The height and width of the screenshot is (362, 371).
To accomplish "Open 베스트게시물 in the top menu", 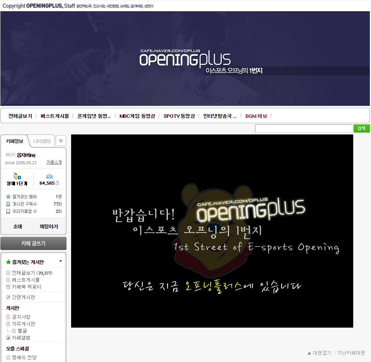I will [x=54, y=116].
